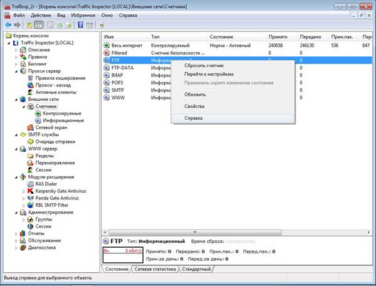Image resolution: width=376 pixels, height=286 pixels.
Task: Click the up-one-level folder toolbar icon
Action: pyautogui.click(x=29, y=24)
